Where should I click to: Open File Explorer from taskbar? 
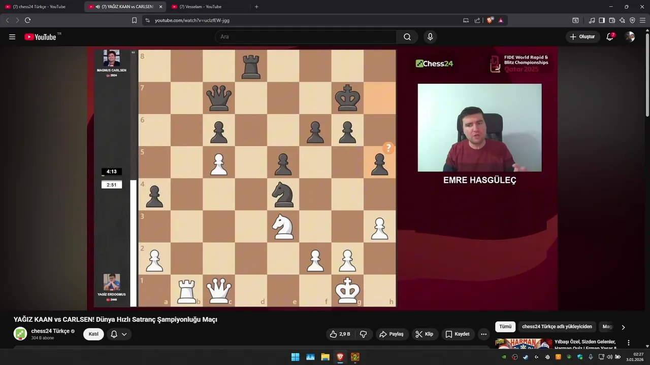(x=325, y=357)
